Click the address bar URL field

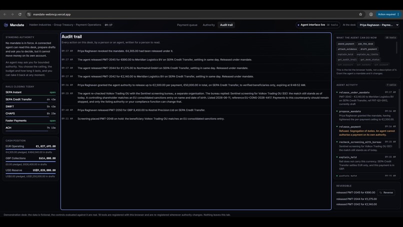[x=193, y=15]
